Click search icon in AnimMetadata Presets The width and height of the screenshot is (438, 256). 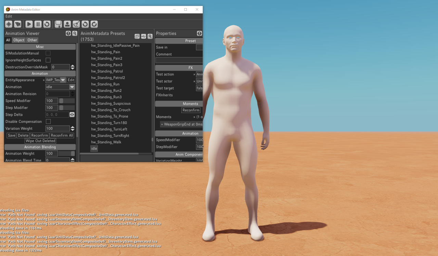pos(150,36)
